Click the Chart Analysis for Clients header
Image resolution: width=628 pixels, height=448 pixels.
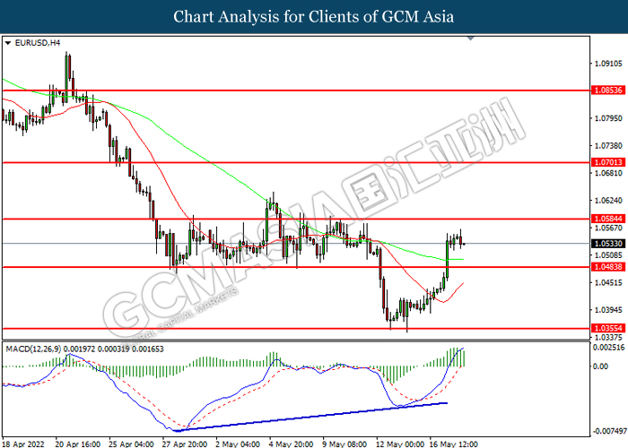pos(314,16)
